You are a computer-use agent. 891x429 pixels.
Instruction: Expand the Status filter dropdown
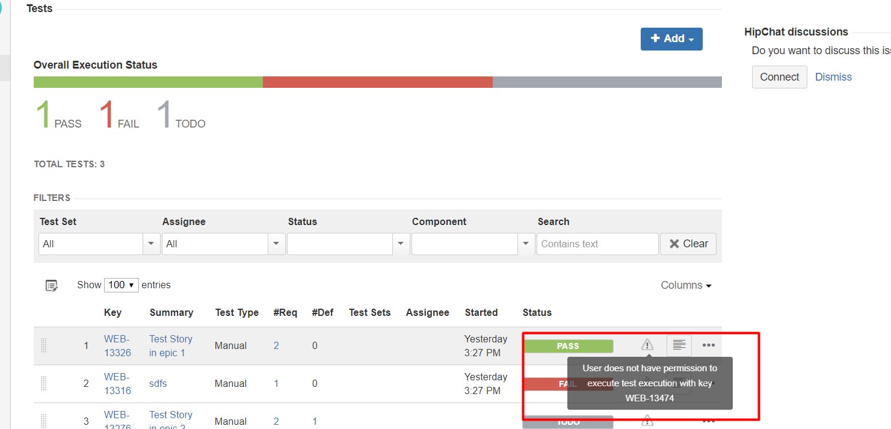click(x=400, y=244)
